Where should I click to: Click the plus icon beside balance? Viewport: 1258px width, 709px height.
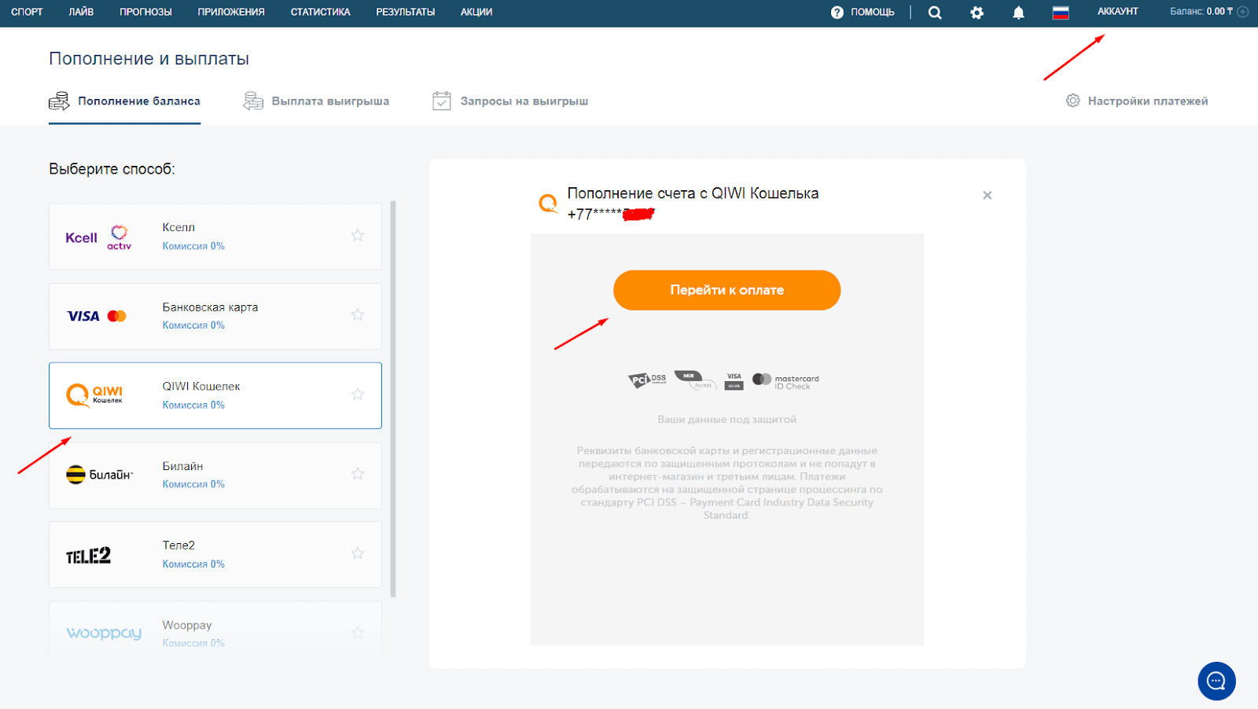tap(1243, 12)
